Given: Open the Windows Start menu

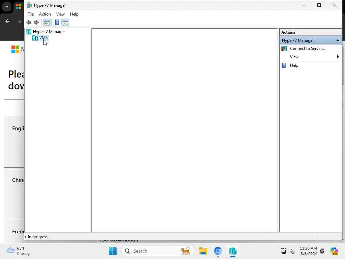Looking at the screenshot, I should pyautogui.click(x=113, y=251).
